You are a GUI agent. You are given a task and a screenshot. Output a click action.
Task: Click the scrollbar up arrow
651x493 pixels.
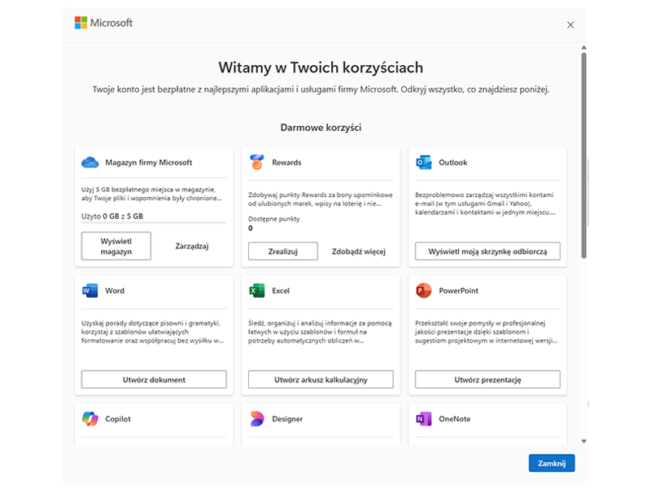(x=583, y=47)
